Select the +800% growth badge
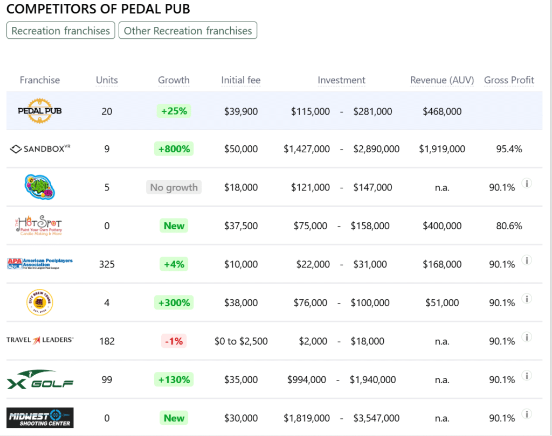 point(174,149)
